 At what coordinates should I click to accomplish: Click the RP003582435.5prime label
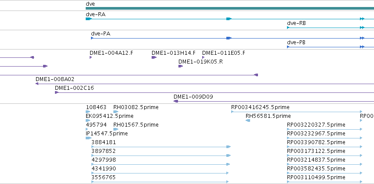pos(316,169)
